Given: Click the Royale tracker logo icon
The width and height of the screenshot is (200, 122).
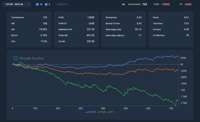Looking at the screenshot, I should [x=16, y=58].
